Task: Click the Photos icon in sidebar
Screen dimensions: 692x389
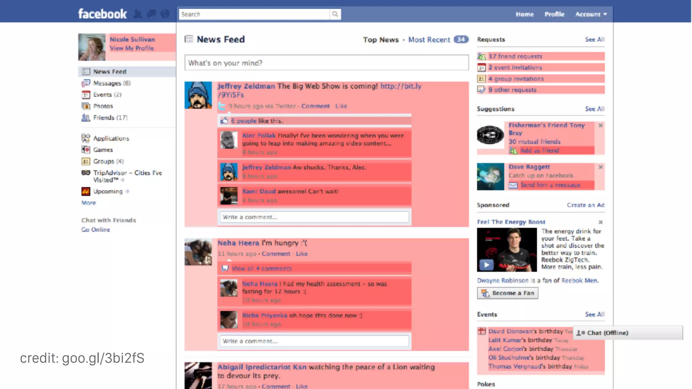Action: point(86,106)
